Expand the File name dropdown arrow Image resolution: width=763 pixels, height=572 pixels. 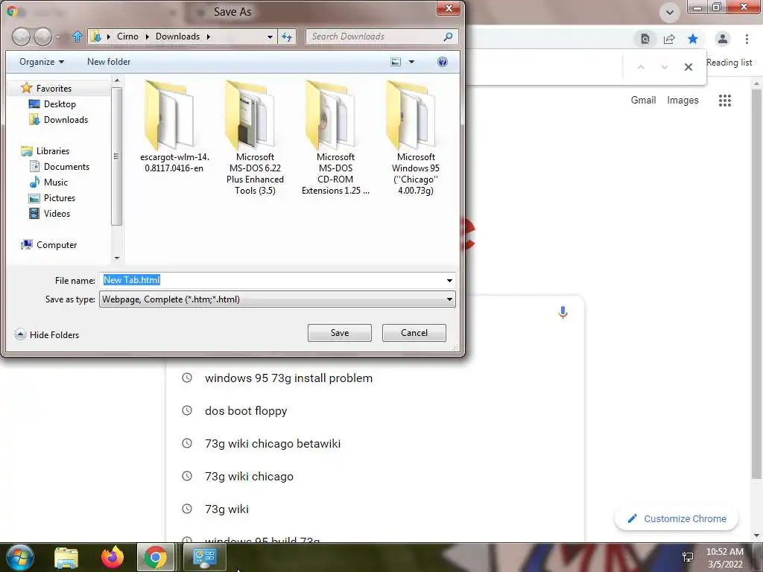coord(449,280)
